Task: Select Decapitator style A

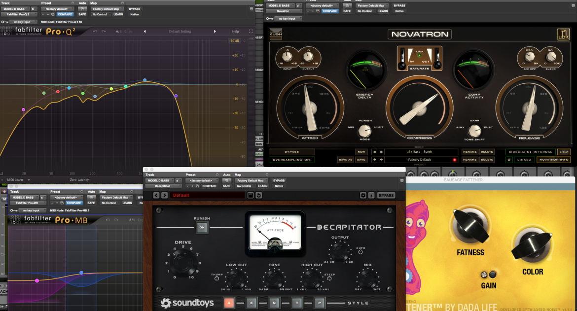Action: (x=229, y=303)
